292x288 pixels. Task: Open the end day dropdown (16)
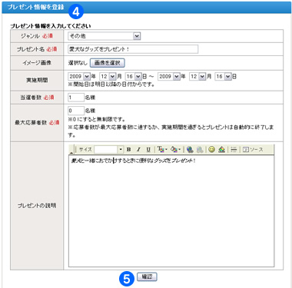click(223, 76)
